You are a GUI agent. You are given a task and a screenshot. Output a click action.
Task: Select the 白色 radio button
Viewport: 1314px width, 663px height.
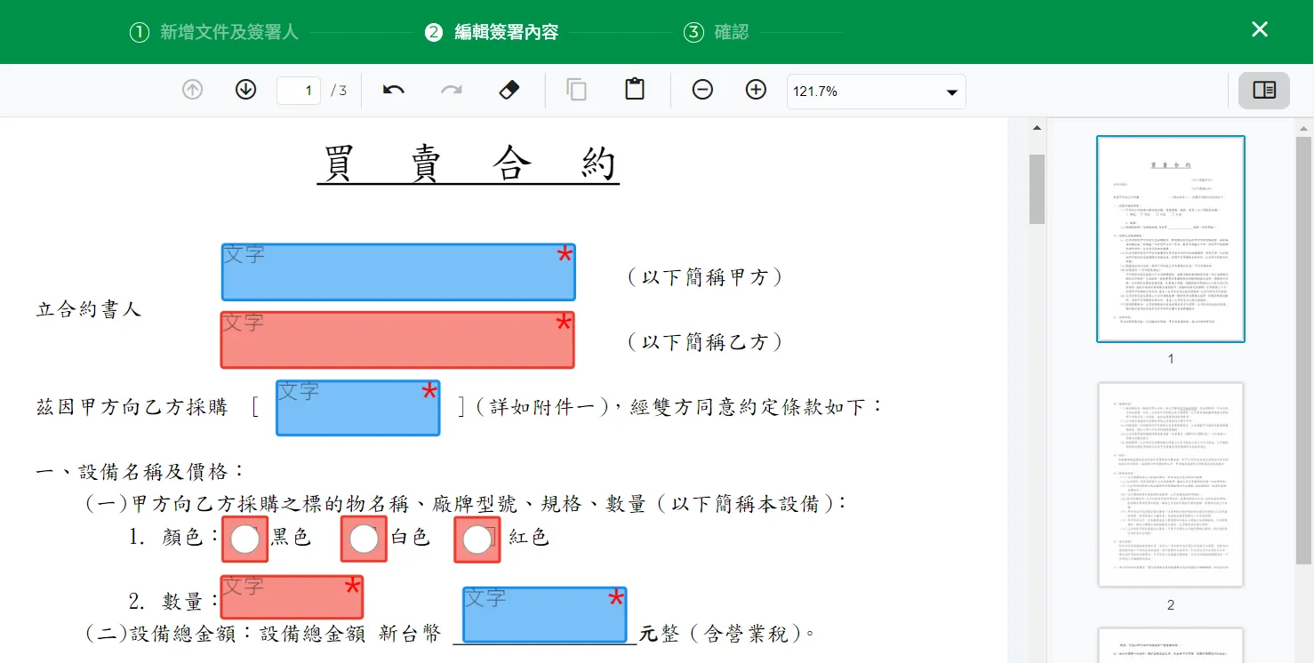click(x=364, y=539)
